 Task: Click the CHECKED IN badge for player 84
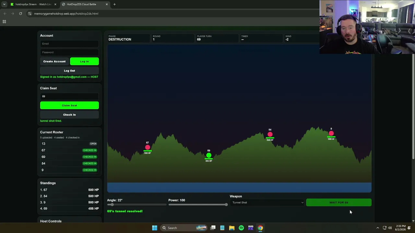tap(90, 163)
